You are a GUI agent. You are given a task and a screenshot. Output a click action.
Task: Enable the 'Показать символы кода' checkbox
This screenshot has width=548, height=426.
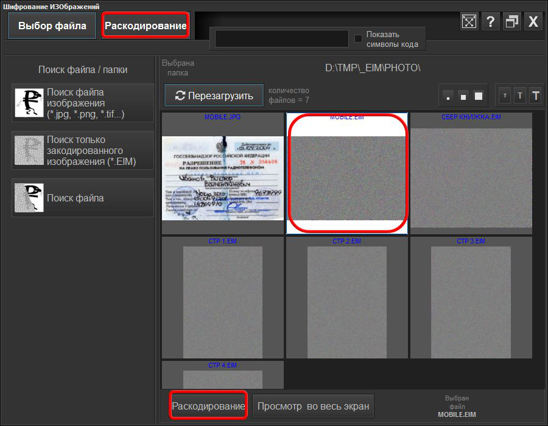[359, 39]
